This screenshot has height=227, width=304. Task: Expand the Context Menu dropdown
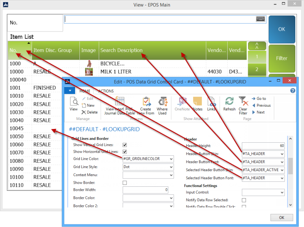[171, 175]
